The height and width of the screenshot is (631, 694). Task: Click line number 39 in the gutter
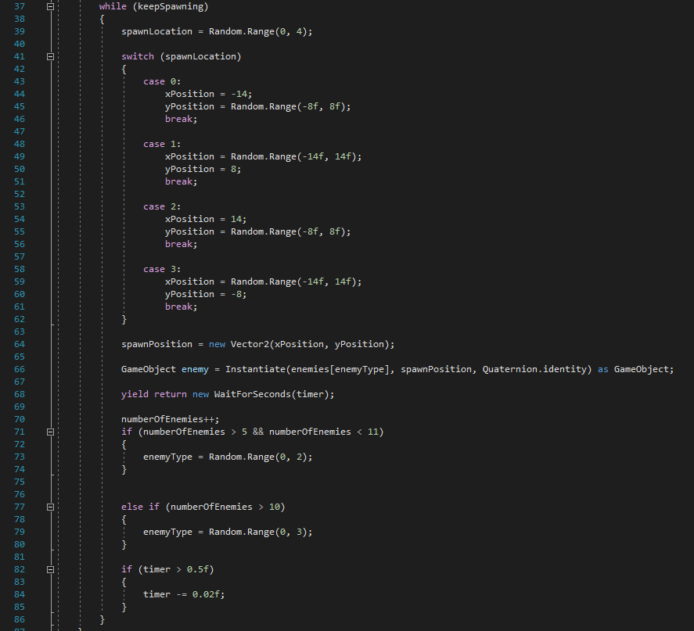[x=19, y=31]
